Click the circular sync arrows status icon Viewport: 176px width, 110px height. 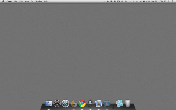click(122, 1)
